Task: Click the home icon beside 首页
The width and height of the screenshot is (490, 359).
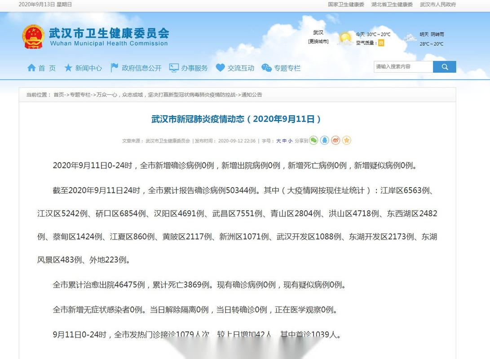Action: point(31,67)
